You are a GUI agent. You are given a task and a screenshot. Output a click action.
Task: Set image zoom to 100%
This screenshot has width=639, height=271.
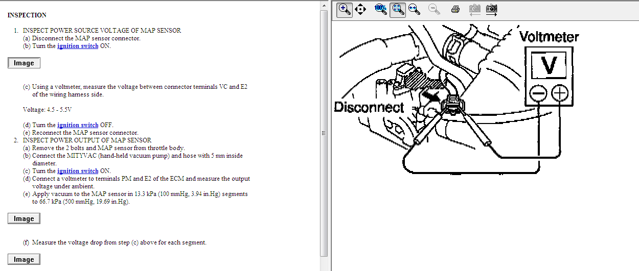[381, 9]
